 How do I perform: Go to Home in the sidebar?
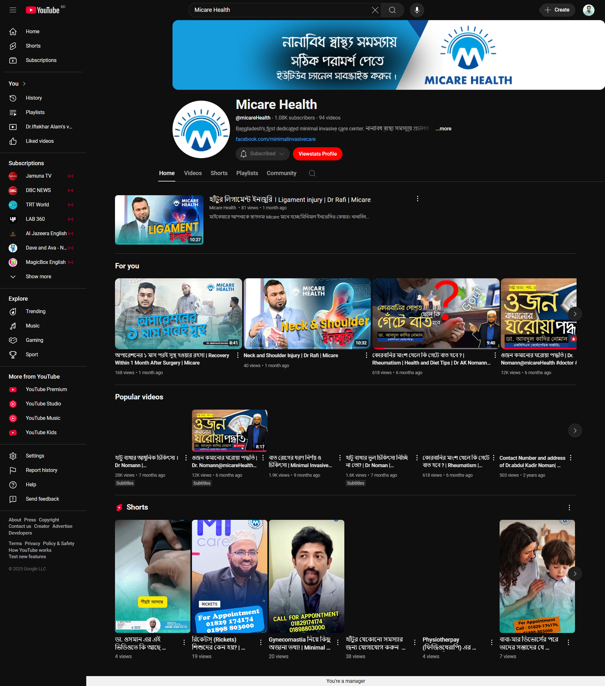[43, 32]
